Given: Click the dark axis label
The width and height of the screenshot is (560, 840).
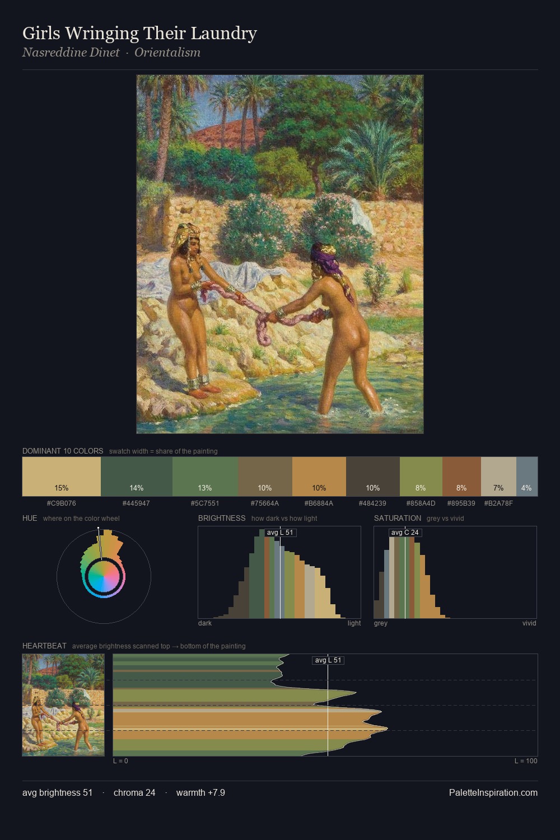Looking at the screenshot, I should click(x=205, y=623).
